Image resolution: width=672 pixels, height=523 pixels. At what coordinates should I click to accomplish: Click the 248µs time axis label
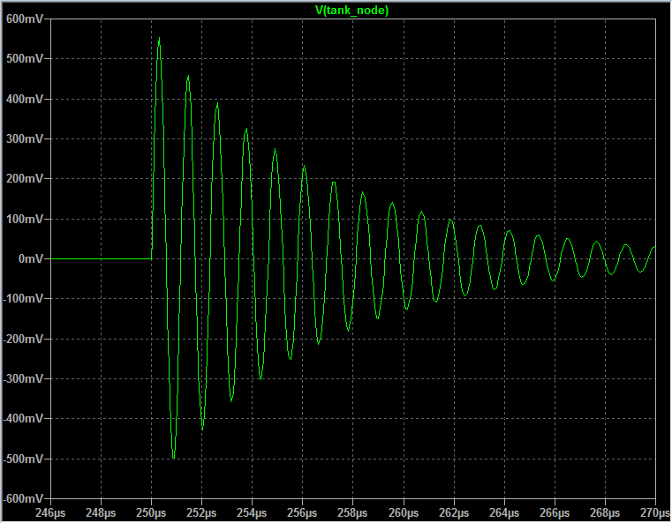pyautogui.click(x=101, y=512)
